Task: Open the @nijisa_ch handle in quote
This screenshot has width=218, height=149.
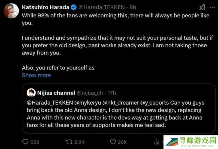Action: pos(90,93)
